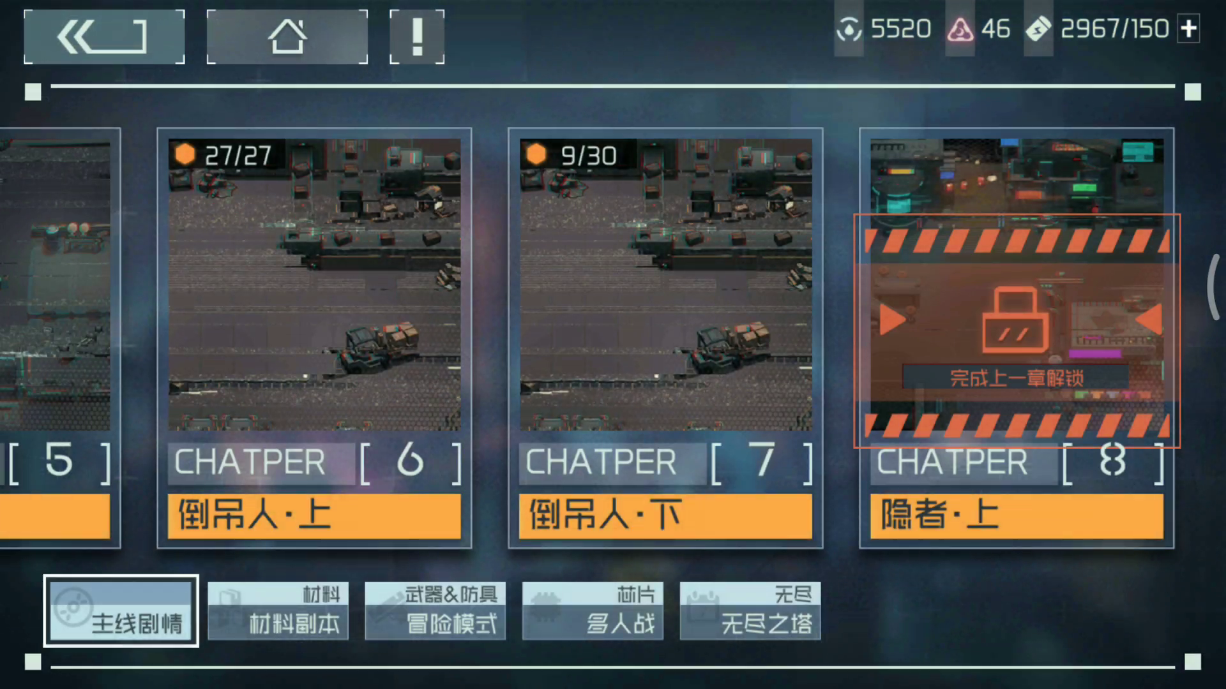This screenshot has height=689, width=1226.
Task: Click the right orange arrow on locked chapter
Action: [1149, 320]
